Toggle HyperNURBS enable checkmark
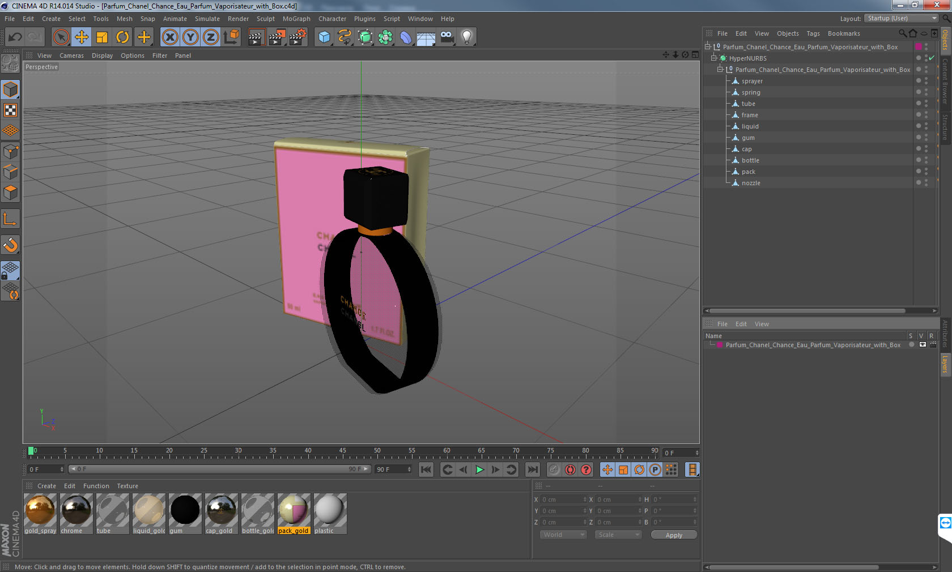 point(932,58)
